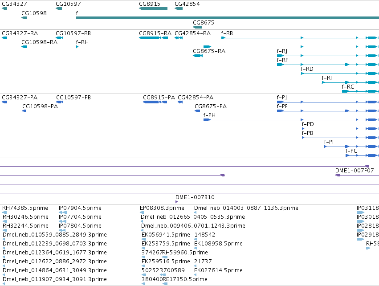Select transcript label CG42854-RA
379x286 pixels.
pos(193,33)
